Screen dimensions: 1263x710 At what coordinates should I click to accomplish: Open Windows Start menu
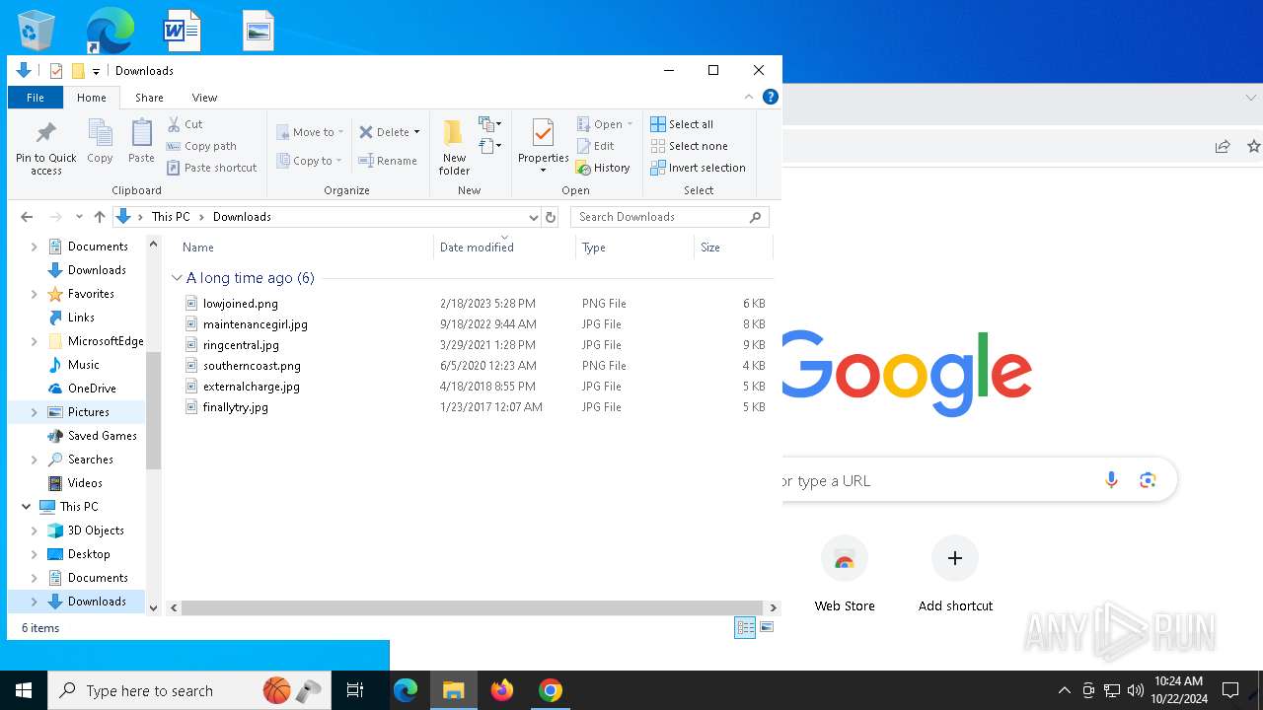(x=24, y=690)
